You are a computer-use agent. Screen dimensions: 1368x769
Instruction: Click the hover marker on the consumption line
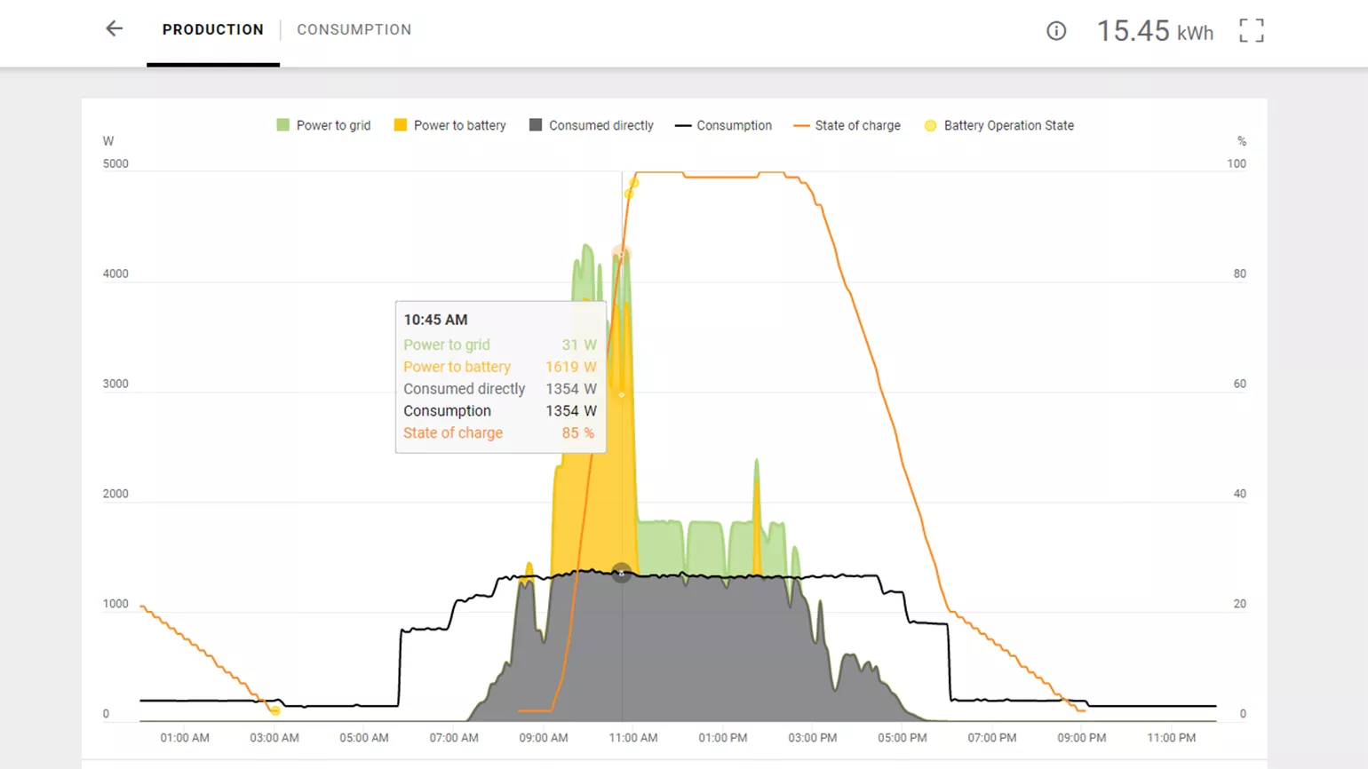(622, 573)
